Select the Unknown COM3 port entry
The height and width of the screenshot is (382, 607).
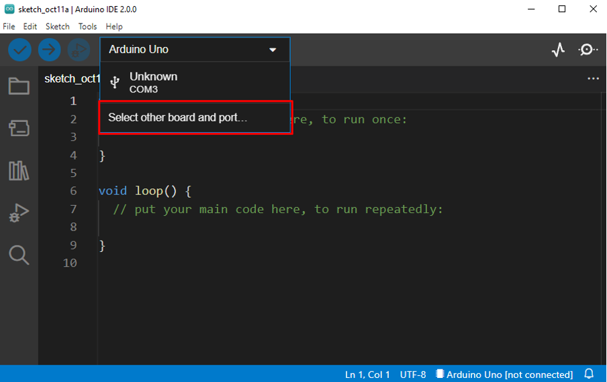(195, 82)
